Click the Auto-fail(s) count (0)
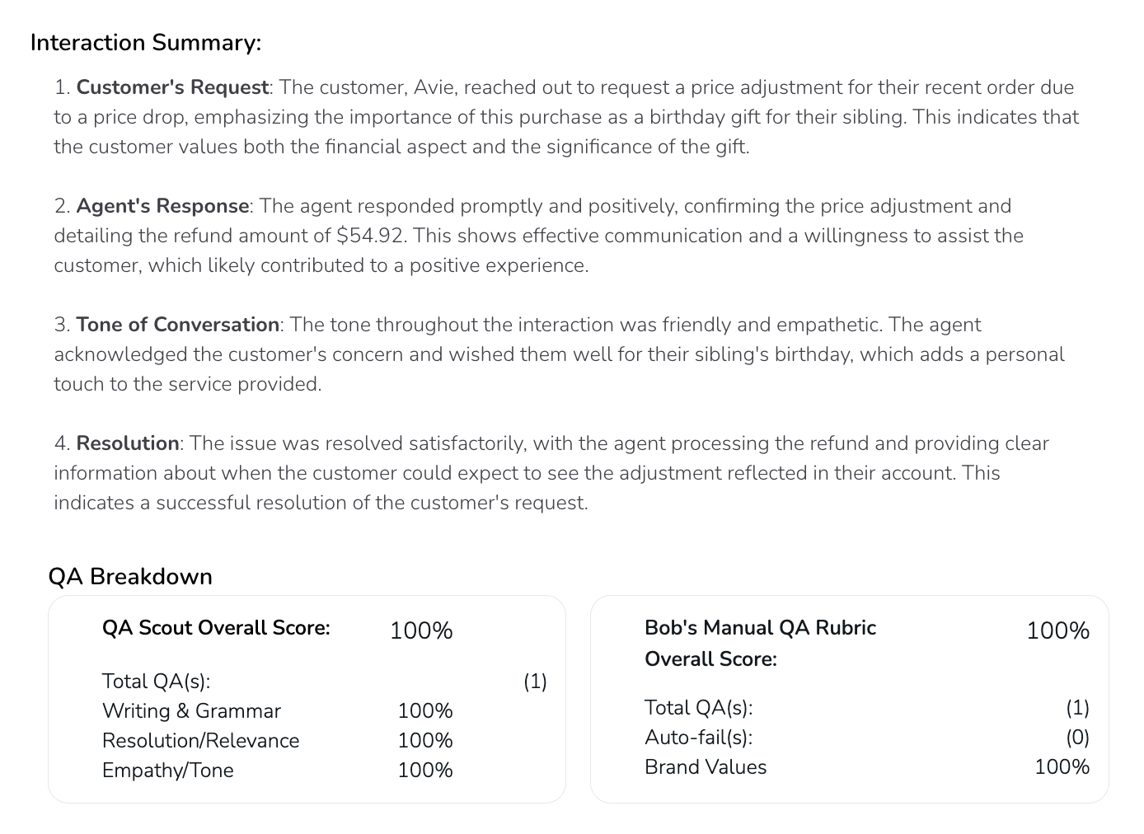 [1077, 738]
